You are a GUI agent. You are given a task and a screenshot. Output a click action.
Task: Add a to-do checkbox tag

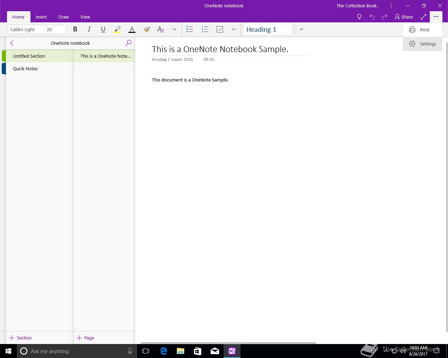[x=220, y=29]
